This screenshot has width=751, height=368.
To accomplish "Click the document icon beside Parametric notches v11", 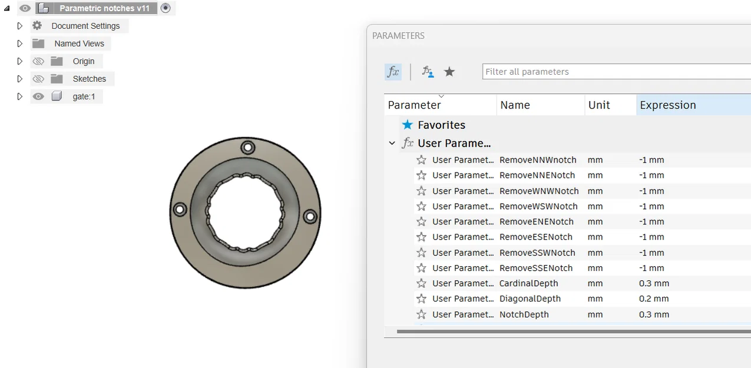I will (44, 8).
